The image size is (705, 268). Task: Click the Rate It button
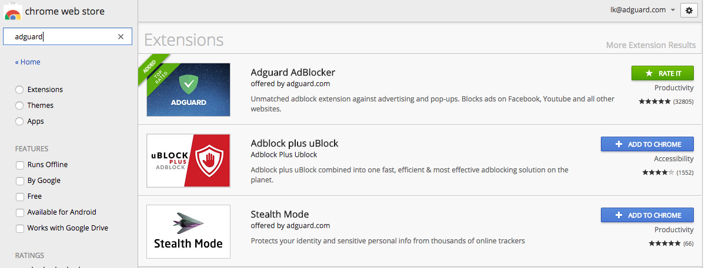click(x=663, y=73)
